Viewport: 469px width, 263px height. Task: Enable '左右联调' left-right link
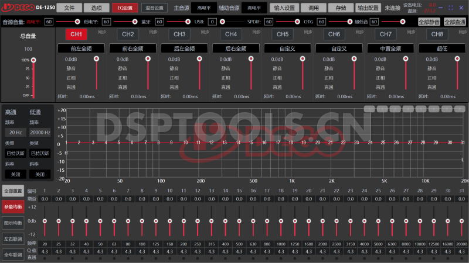(13, 239)
